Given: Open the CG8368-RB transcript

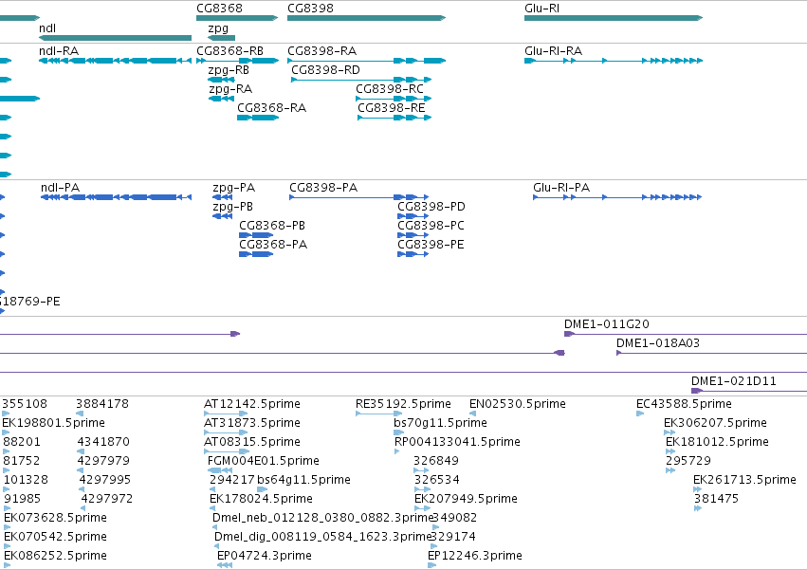Looking at the screenshot, I should 237,61.
